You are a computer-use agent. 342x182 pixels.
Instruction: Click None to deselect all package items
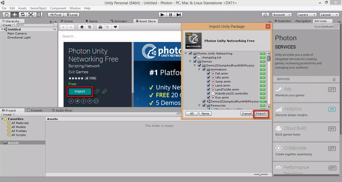click(x=205, y=113)
